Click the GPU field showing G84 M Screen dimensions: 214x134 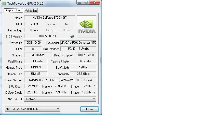[34, 24]
